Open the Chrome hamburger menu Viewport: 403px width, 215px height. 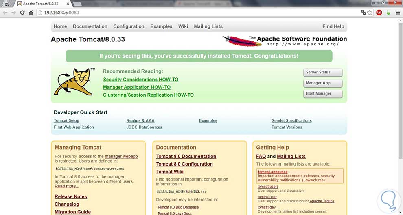click(398, 13)
